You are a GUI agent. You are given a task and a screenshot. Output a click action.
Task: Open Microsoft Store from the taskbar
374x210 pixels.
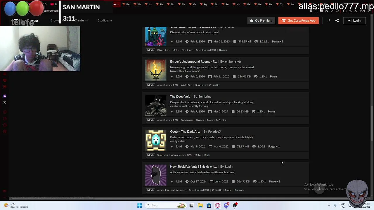[x=209, y=205]
